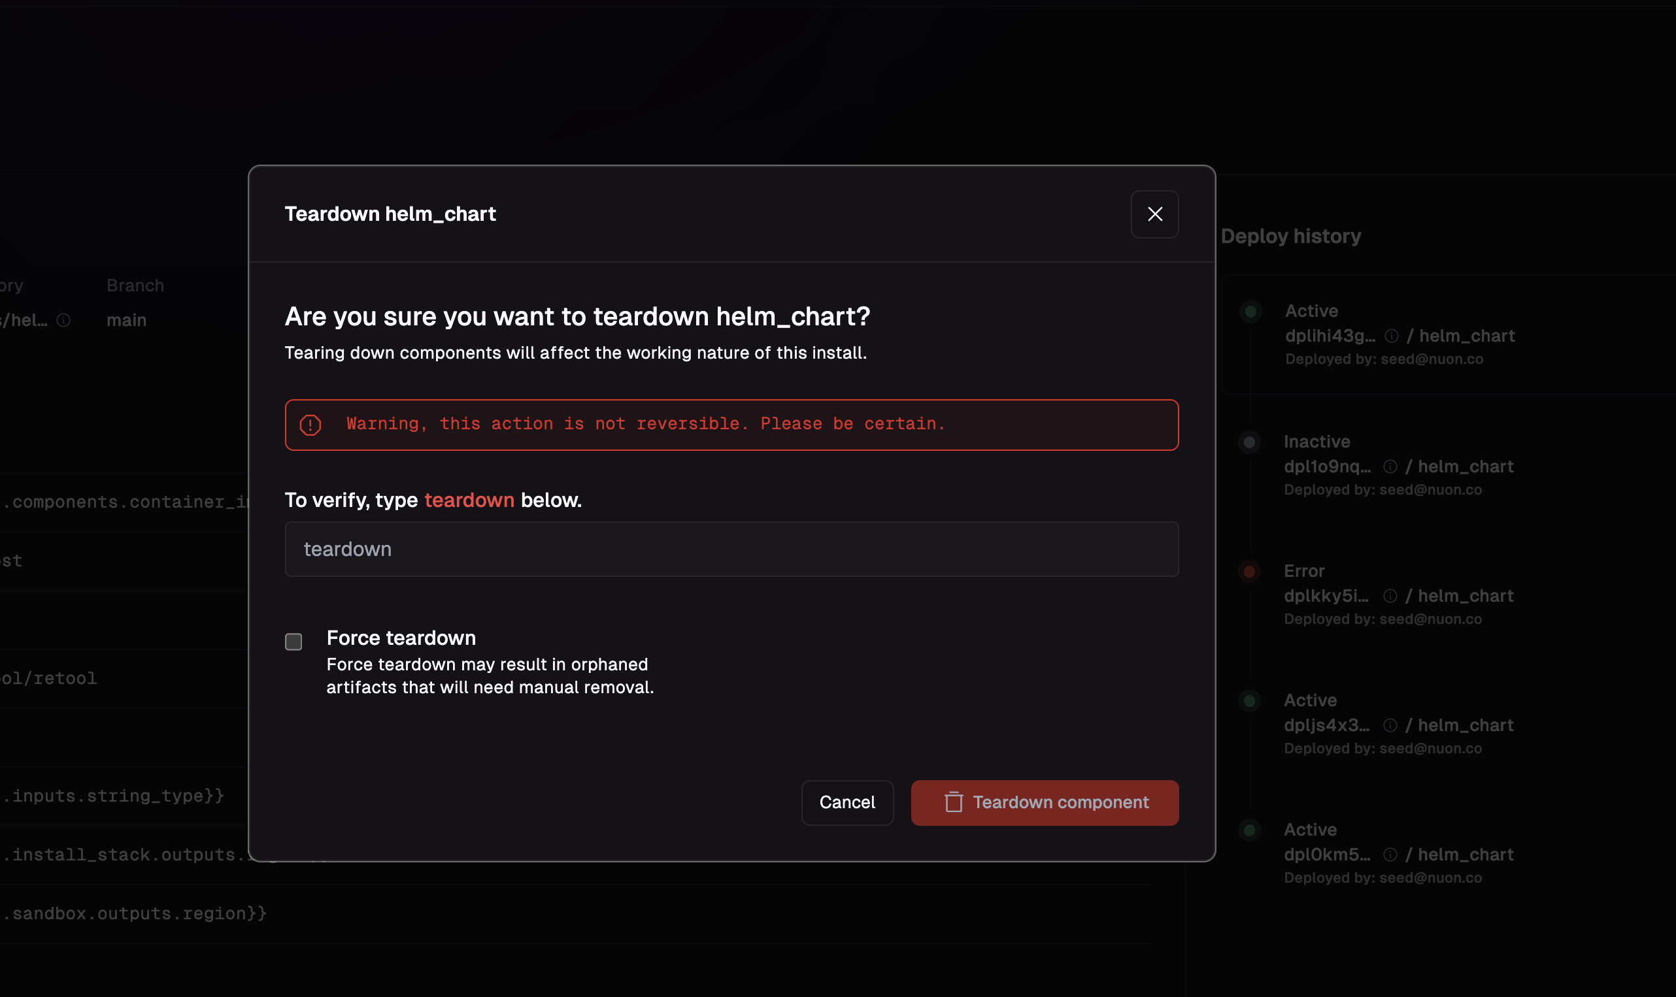Click 'Deployed by: seed@nuon.co' under dplkky5i

pyautogui.click(x=1383, y=619)
